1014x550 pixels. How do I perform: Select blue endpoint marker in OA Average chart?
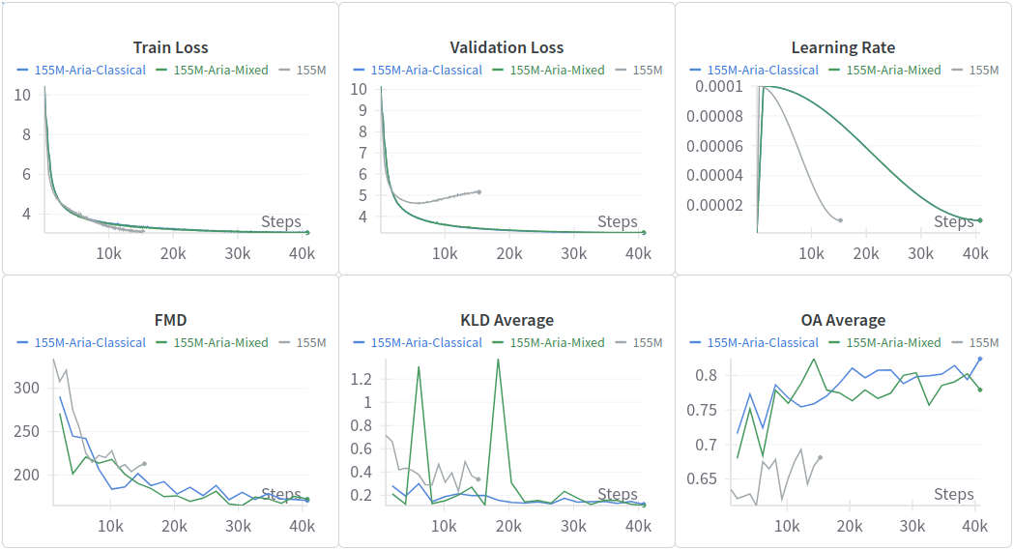pyautogui.click(x=979, y=359)
